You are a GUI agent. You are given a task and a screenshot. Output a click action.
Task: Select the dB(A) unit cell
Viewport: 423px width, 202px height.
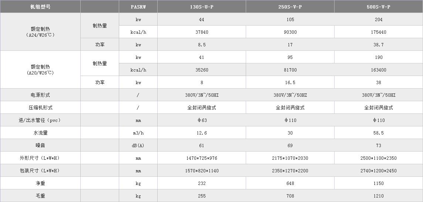(x=138, y=145)
